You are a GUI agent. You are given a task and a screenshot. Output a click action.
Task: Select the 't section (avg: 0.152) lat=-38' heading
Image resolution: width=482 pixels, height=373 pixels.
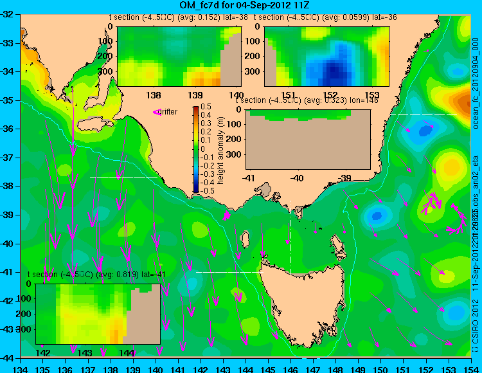(x=178, y=17)
